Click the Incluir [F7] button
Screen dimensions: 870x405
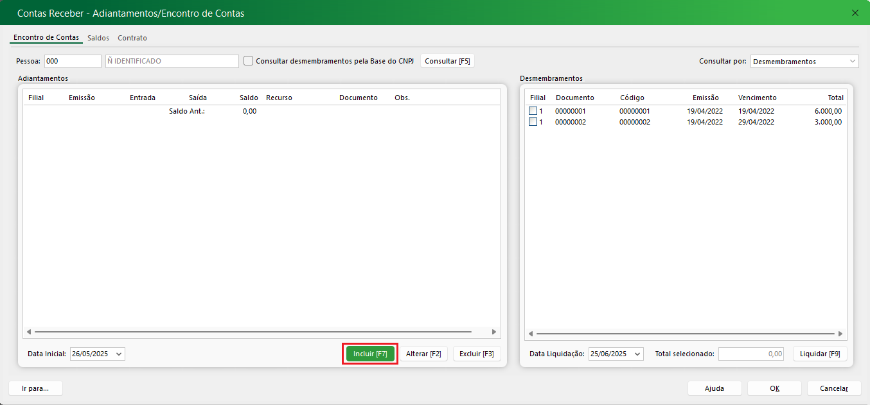pos(370,354)
